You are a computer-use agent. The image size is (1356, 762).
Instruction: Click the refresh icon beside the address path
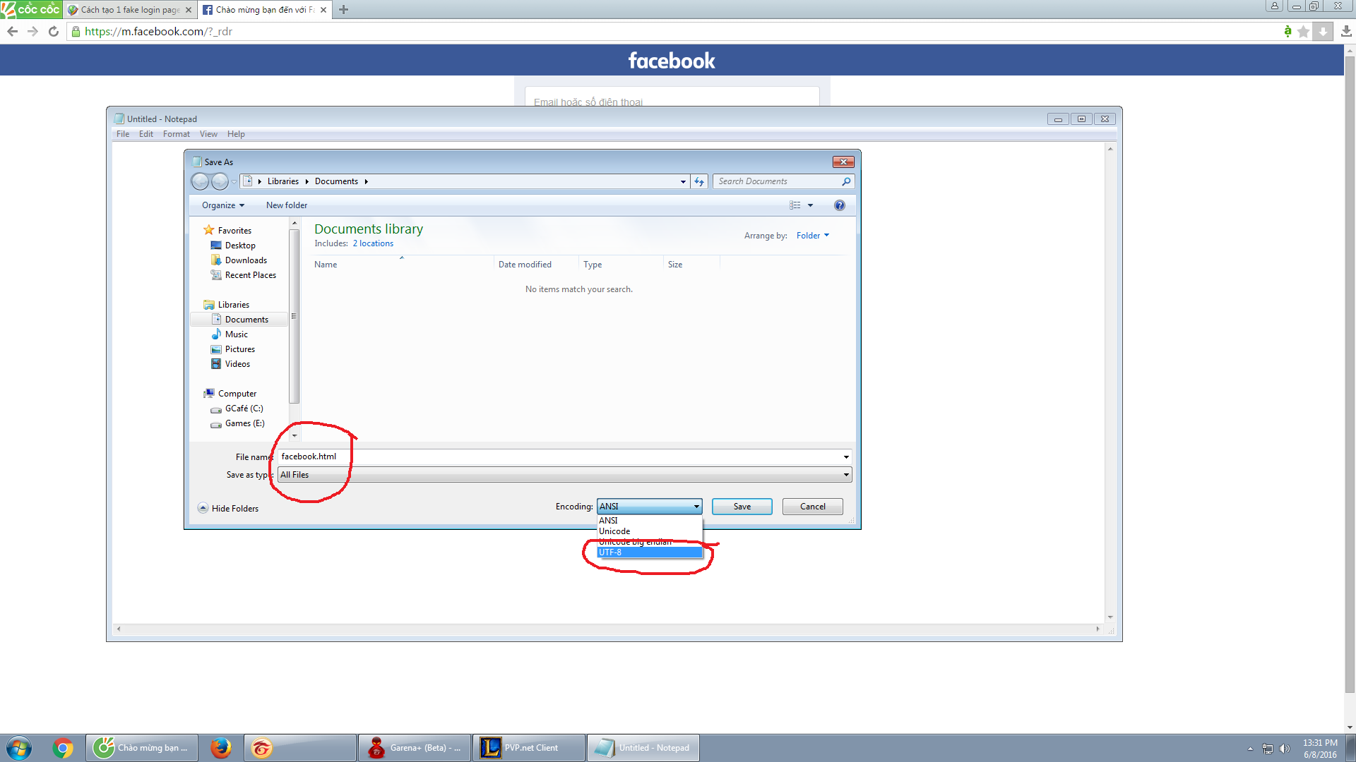point(699,181)
